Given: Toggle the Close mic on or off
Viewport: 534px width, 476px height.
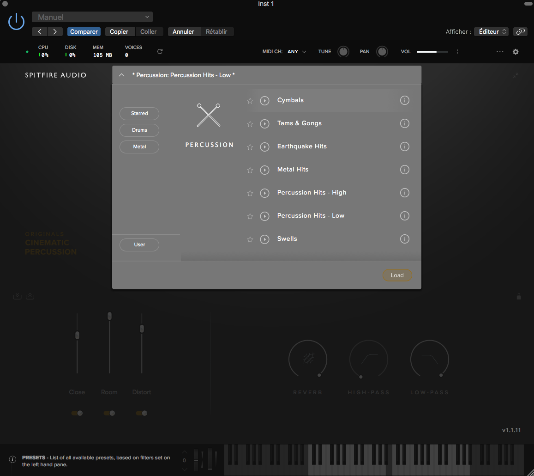Looking at the screenshot, I should 77,413.
